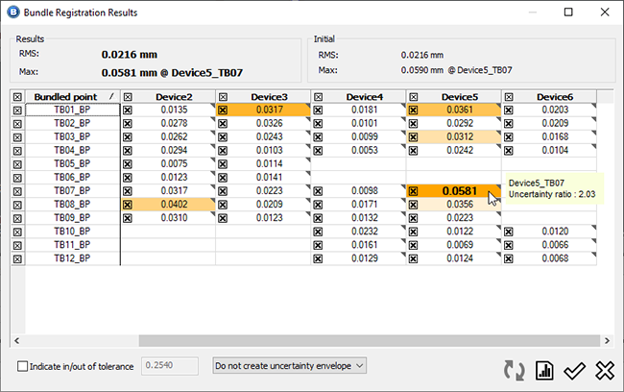Select the orange 0.0317 Device3 cell
Image resolution: width=624 pixels, height=392 pixels.
tap(269, 110)
